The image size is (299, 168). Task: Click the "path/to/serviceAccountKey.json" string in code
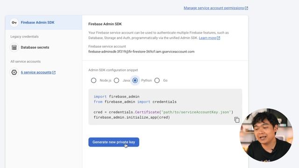196,112
